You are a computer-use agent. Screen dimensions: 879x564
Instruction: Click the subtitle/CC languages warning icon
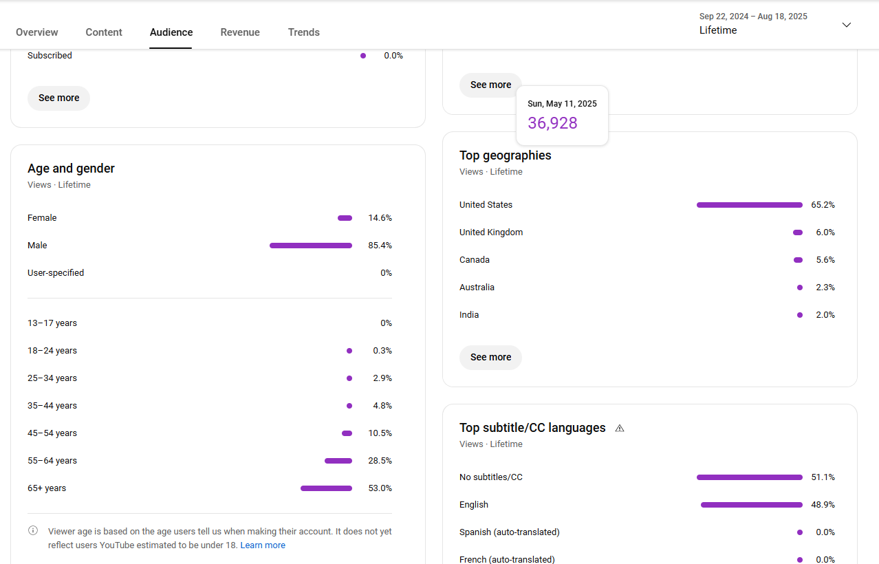pos(620,428)
